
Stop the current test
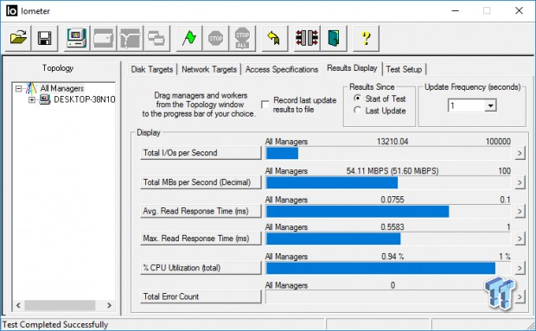tap(216, 38)
